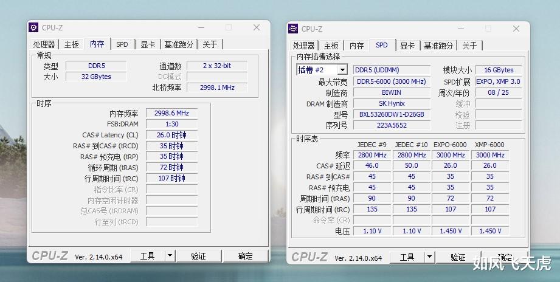Click 工具 button in right CPU-Z window
This screenshot has height=282, width=560.
coord(407,257)
